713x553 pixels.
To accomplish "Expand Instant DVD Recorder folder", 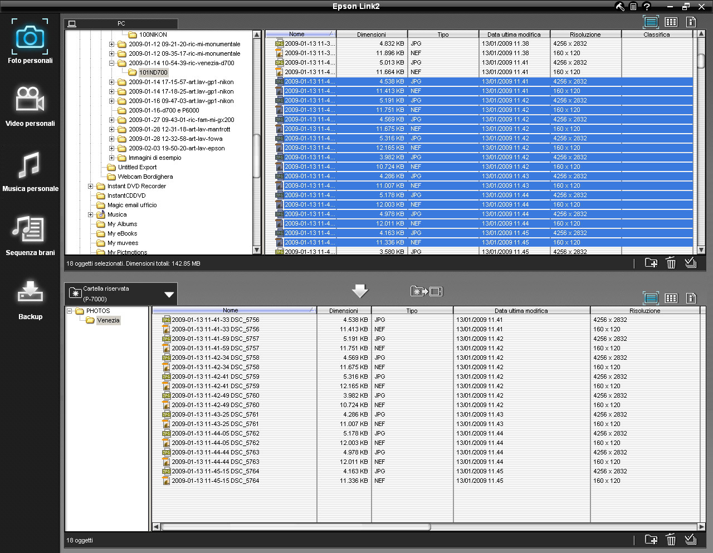I will tap(90, 186).
